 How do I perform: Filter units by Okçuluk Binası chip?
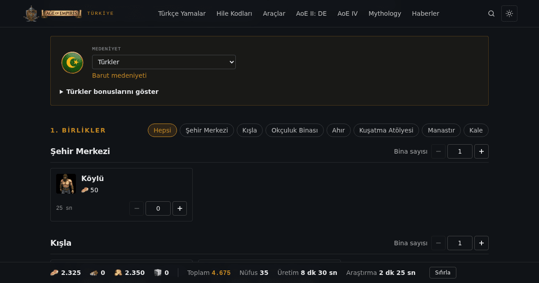[x=295, y=130]
